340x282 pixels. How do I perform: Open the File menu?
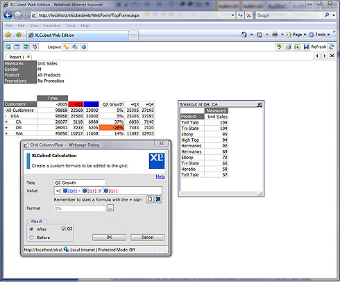pyautogui.click(x=9, y=26)
